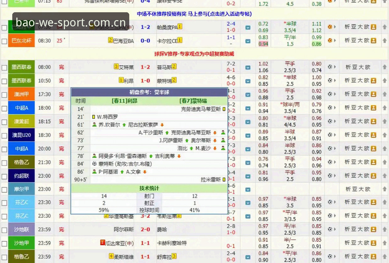Open orange lineup icon in 澳黄超 18:15 row
Viewport: 389px width, 263px height.
pyautogui.click(x=373, y=121)
